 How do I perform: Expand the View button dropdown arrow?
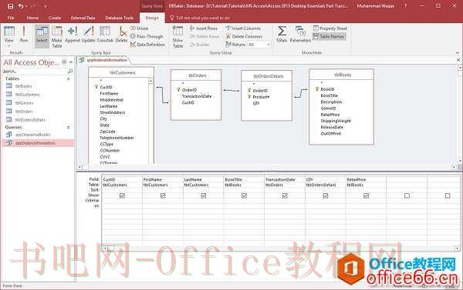coord(8,45)
